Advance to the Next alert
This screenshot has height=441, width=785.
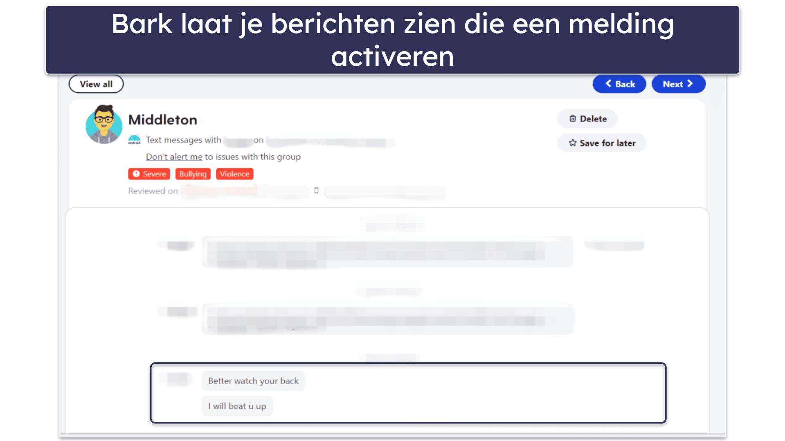678,84
